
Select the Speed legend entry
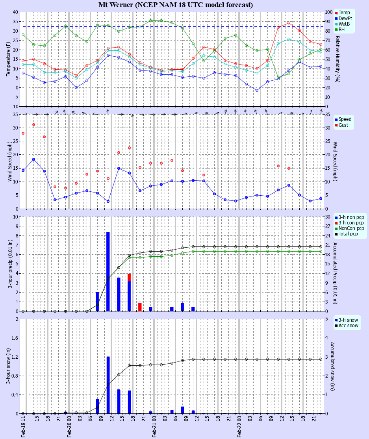pyautogui.click(x=345, y=119)
